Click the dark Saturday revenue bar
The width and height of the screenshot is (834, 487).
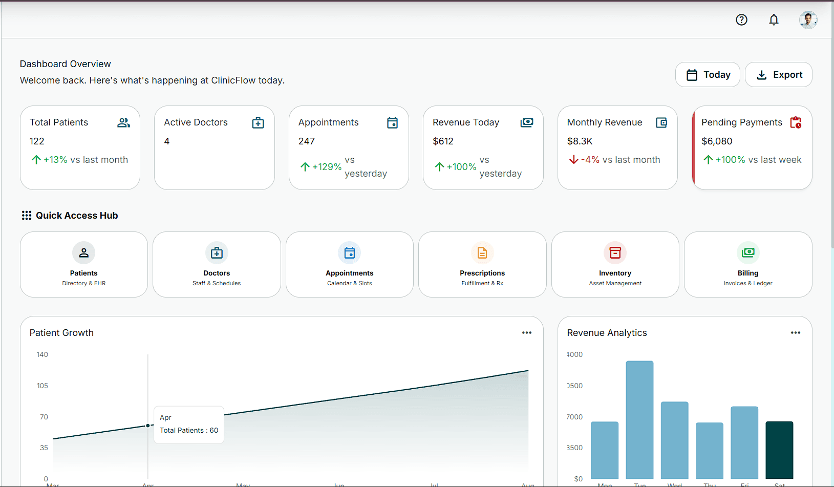coord(779,450)
